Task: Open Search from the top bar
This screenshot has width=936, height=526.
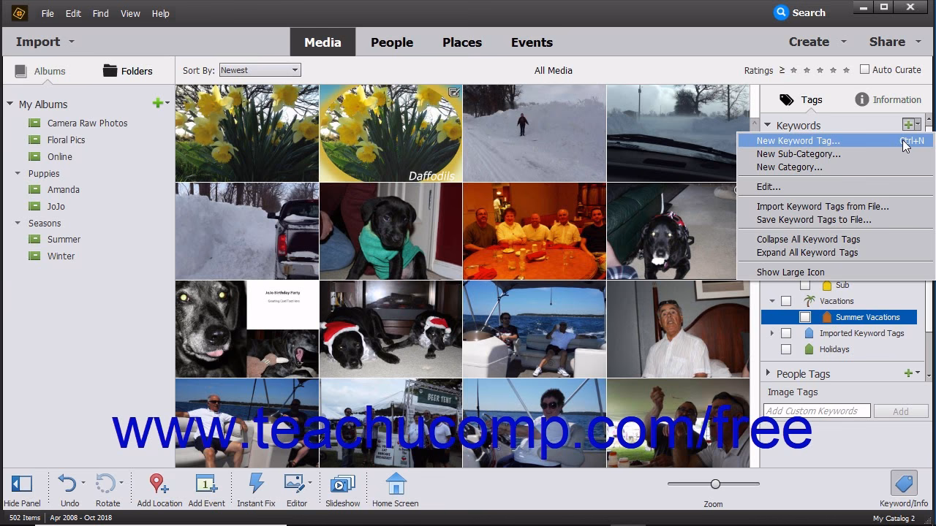Action: [x=800, y=12]
